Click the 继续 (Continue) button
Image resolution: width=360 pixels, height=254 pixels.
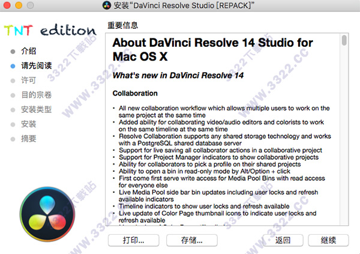pyautogui.click(x=328, y=240)
